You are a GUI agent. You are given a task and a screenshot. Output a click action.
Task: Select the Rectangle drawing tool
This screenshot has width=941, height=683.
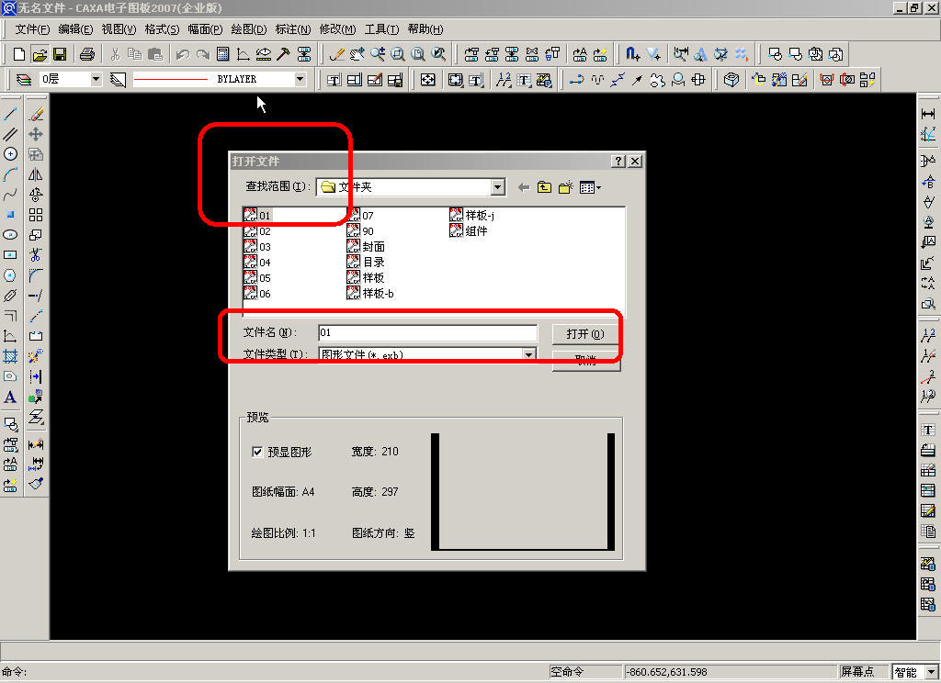point(10,255)
